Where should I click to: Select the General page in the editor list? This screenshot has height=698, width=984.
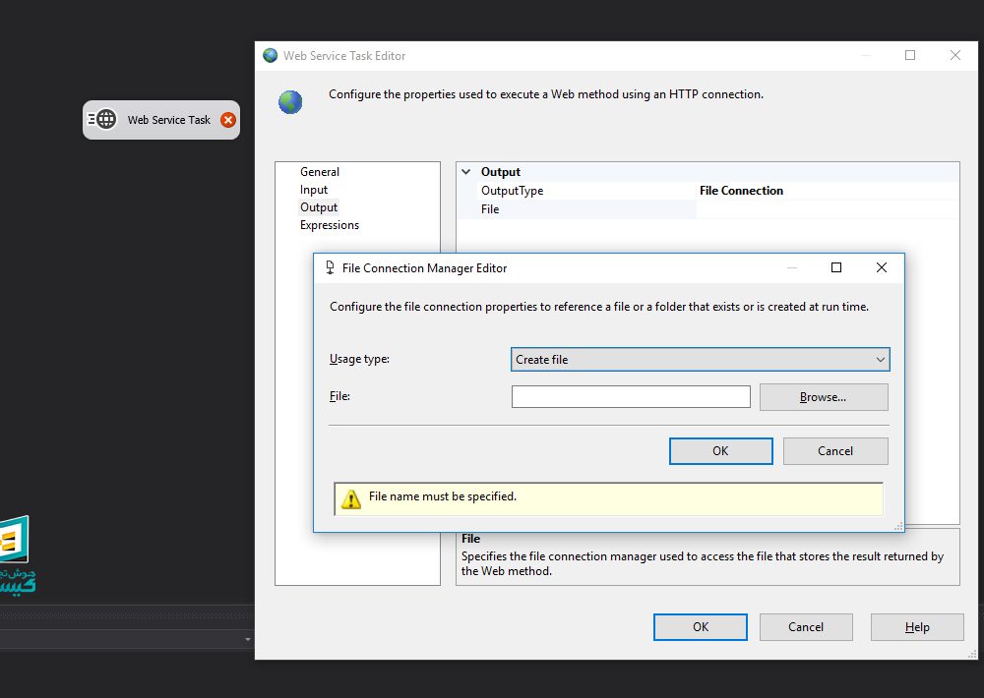[x=320, y=172]
